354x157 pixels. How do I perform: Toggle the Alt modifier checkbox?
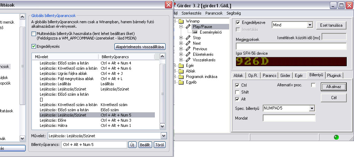237,99
